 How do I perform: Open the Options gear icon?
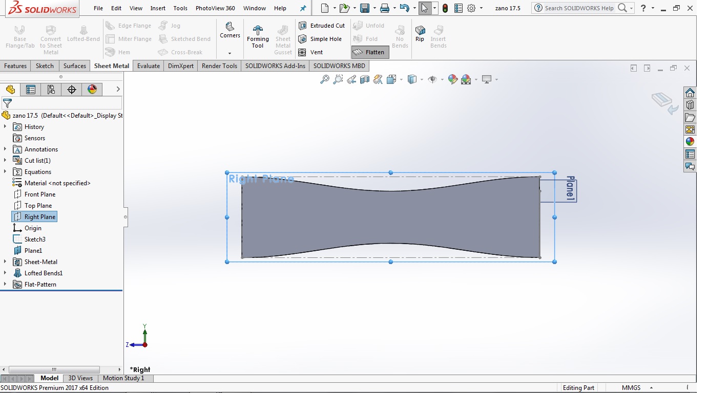(x=472, y=8)
